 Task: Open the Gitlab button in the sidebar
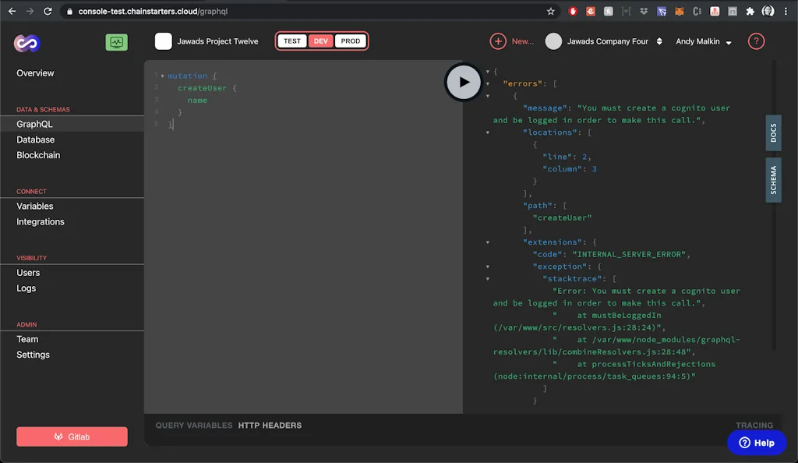coord(71,436)
